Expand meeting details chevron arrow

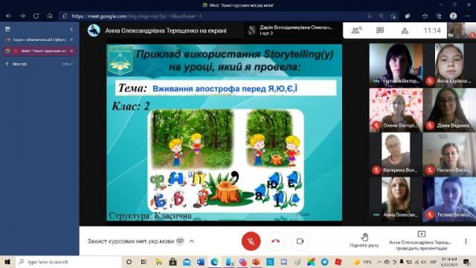point(192,241)
